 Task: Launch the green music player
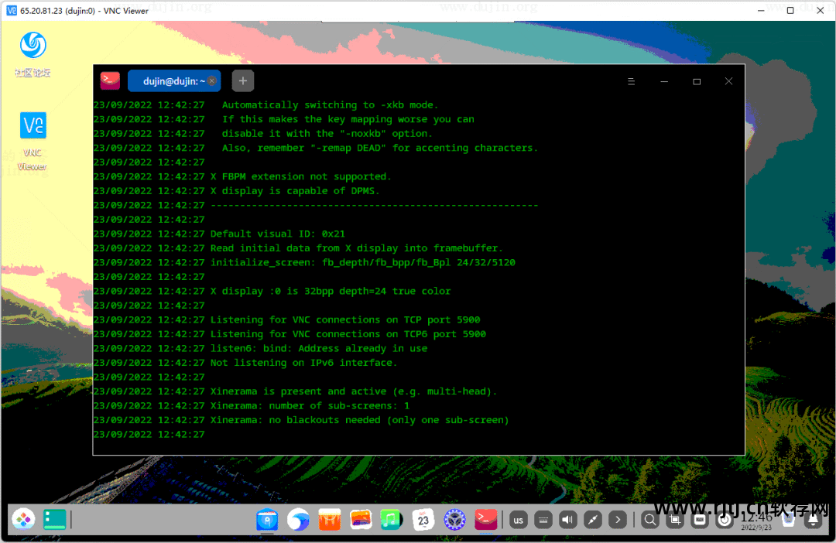(392, 520)
